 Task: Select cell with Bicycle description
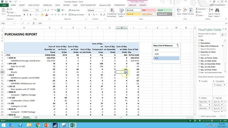(24, 72)
